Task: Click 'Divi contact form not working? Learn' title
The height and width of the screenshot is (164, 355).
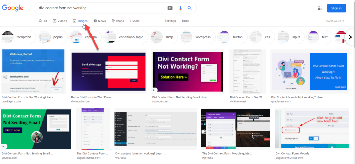Action: [x=141, y=153]
